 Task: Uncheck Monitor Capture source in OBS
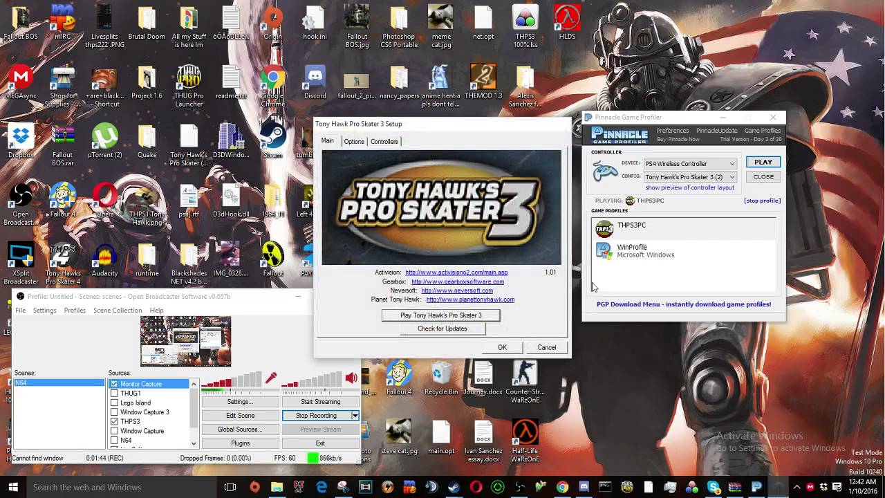(x=114, y=384)
